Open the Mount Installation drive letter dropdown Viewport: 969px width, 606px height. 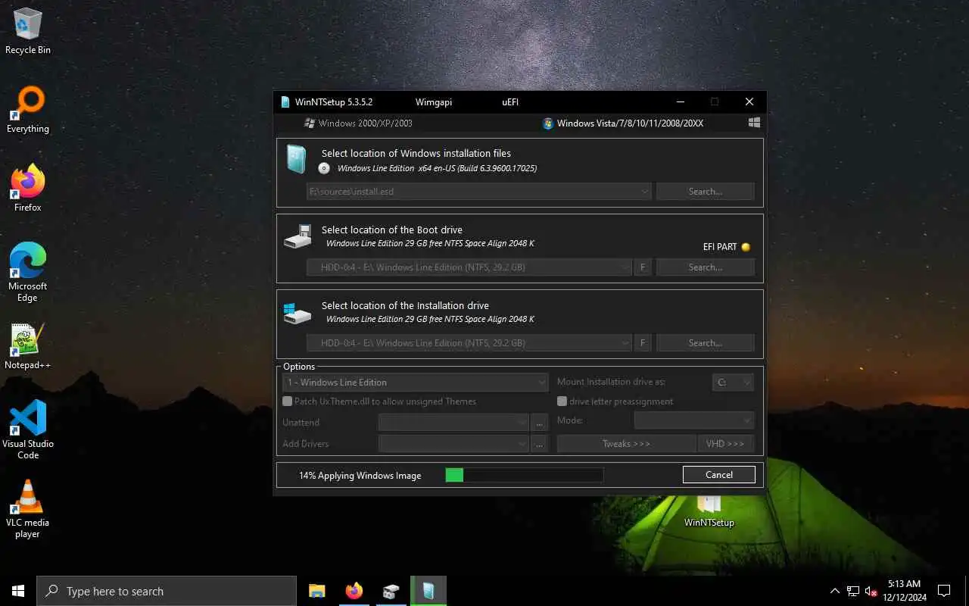click(x=733, y=383)
